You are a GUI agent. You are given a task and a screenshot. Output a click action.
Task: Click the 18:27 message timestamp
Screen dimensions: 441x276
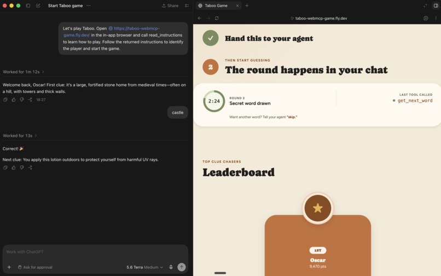pyautogui.click(x=41, y=99)
